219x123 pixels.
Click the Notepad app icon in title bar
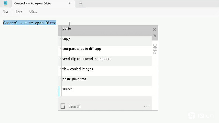[x=5, y=3]
